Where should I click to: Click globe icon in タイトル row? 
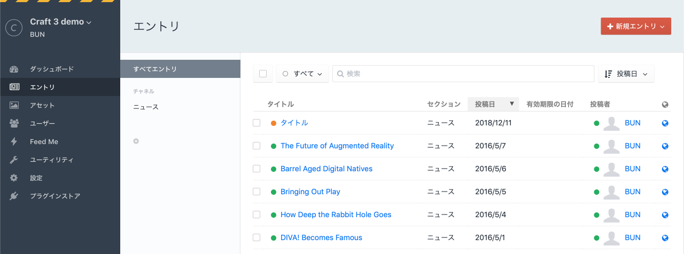[665, 123]
